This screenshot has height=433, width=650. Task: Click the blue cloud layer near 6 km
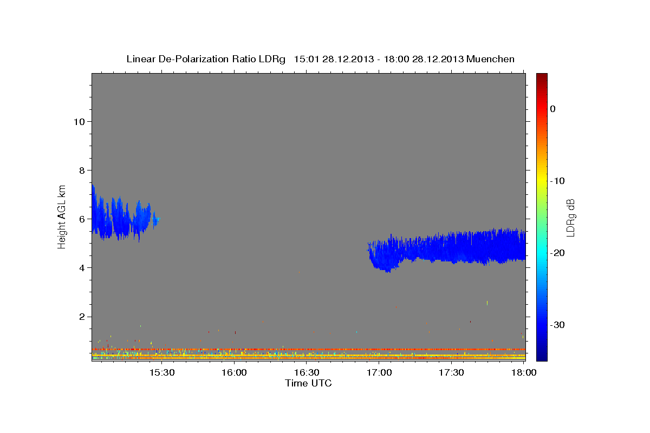(x=120, y=219)
